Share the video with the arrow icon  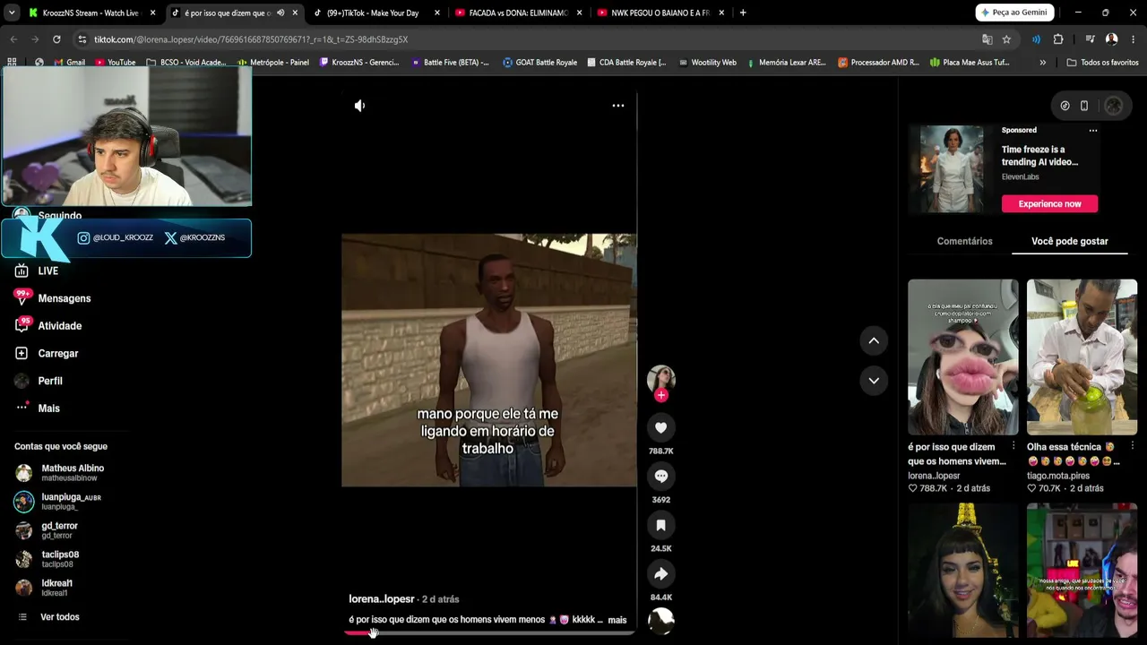661,574
